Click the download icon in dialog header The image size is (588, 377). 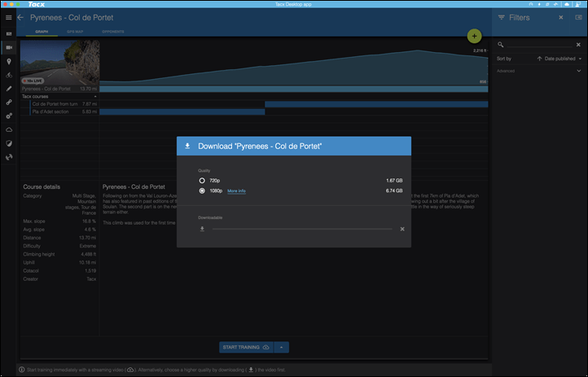tap(187, 146)
